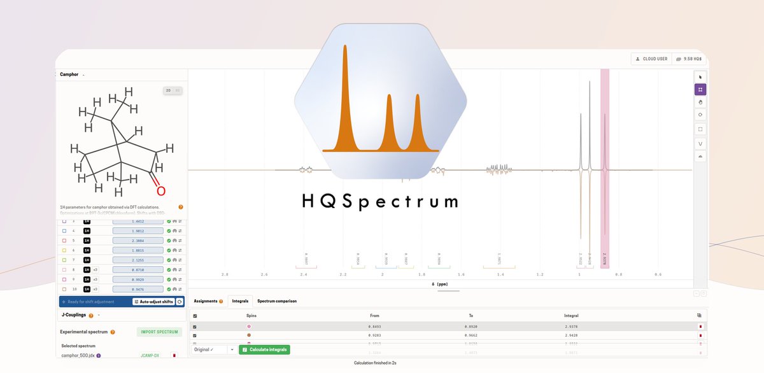Select the hand pan tool on the right

click(x=700, y=102)
